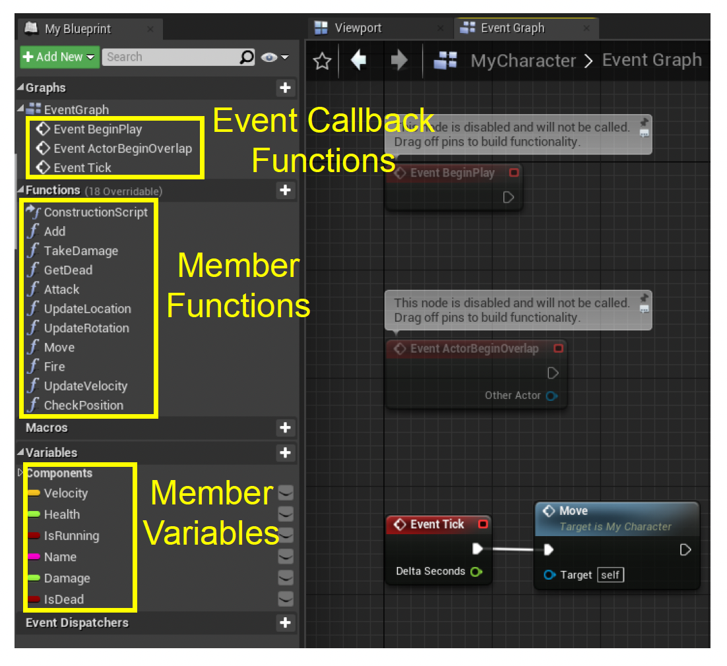Add a new variable with plus icon
This screenshot has width=727, height=666.
click(x=285, y=452)
